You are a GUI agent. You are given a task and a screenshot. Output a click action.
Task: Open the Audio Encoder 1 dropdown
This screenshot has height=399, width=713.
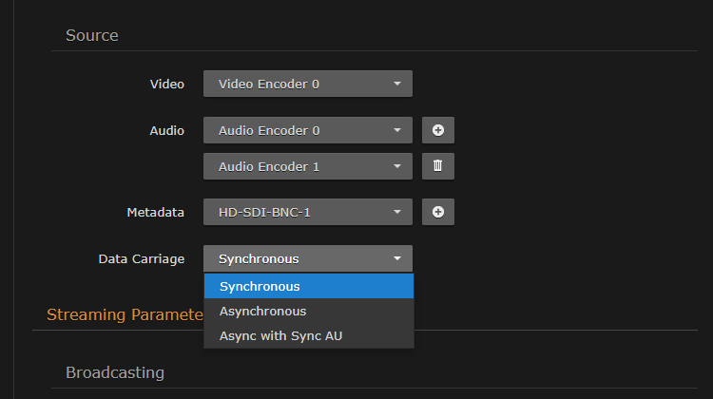tap(307, 166)
